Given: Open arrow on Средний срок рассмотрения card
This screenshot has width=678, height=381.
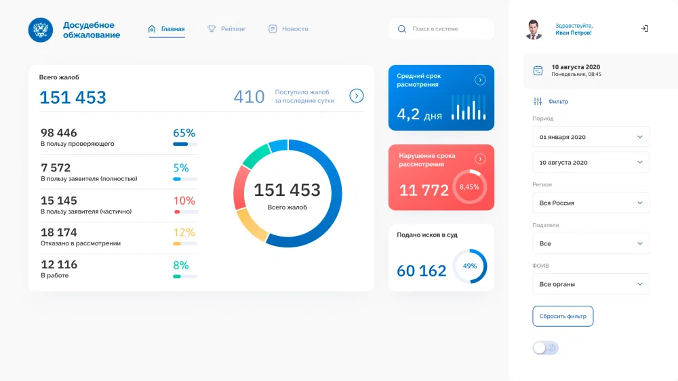Looking at the screenshot, I should tap(480, 80).
